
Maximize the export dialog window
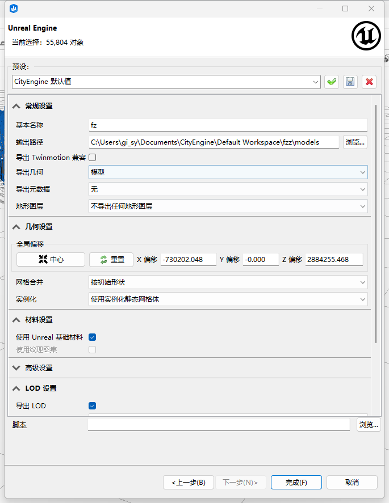tap(345, 9)
